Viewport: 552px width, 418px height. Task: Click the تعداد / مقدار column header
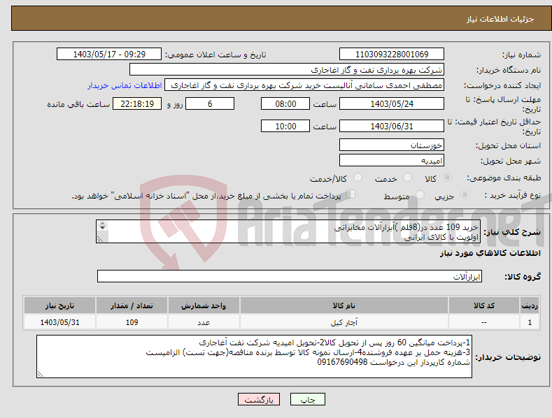tap(132, 305)
